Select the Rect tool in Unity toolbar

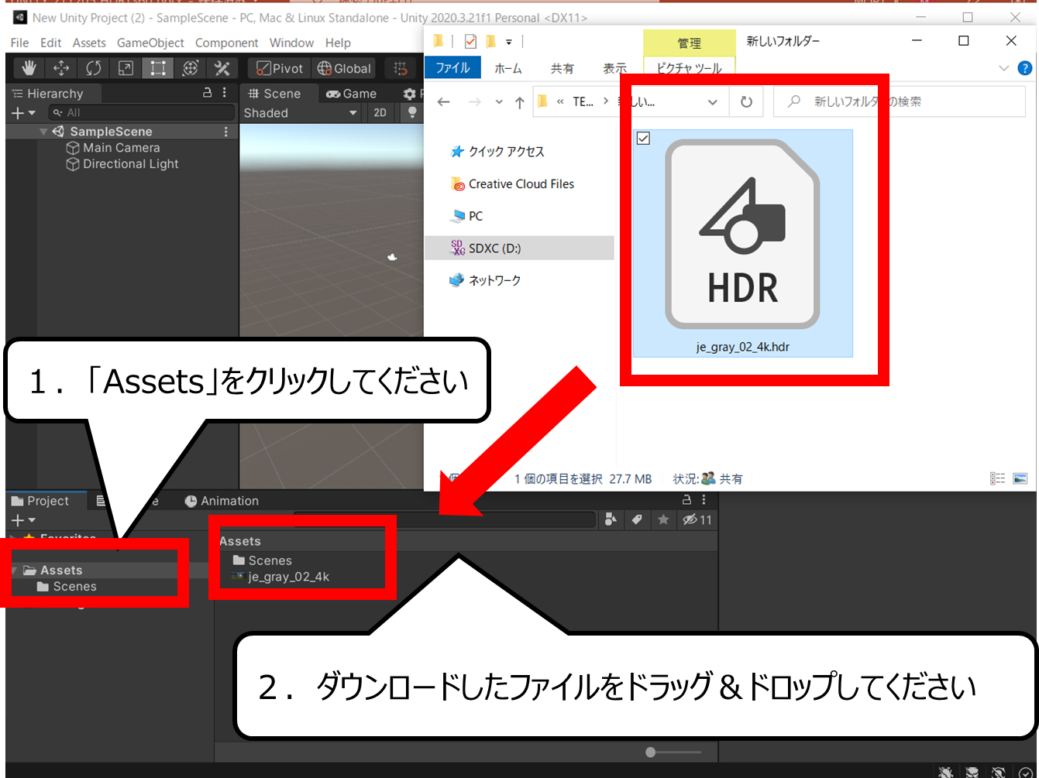[x=158, y=68]
